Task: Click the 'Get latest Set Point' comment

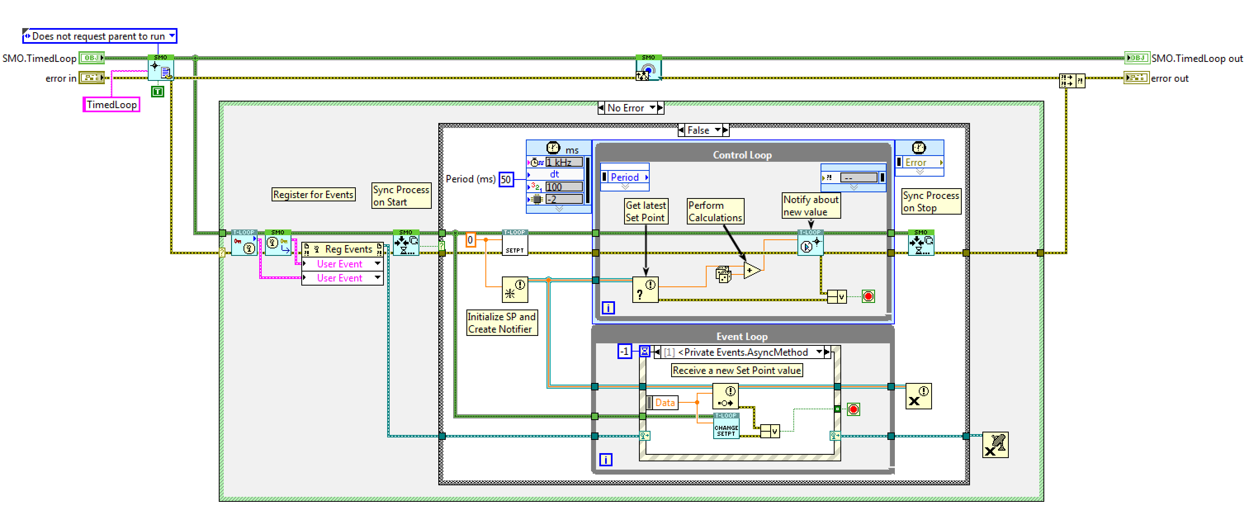Action: (x=646, y=211)
